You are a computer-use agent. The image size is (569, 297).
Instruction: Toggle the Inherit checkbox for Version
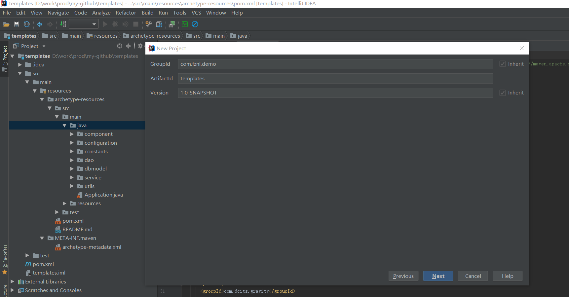click(x=503, y=93)
